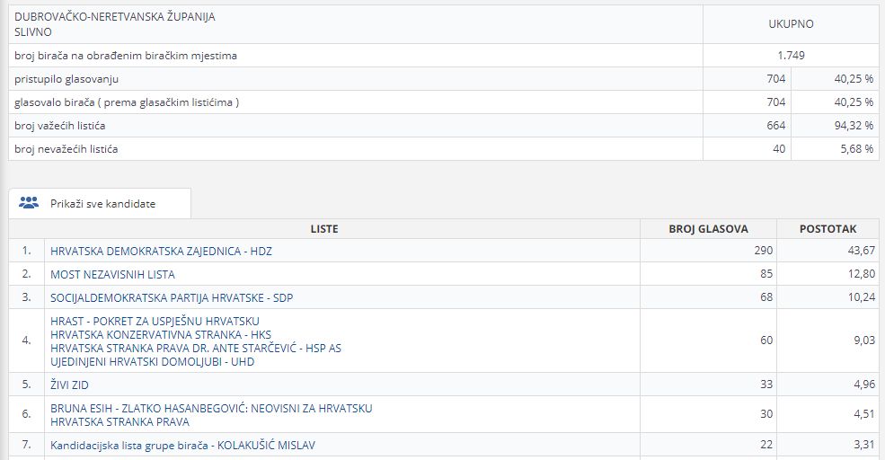Select the POSTOTAK column header
Image resolution: width=885 pixels, height=460 pixels.
click(x=827, y=229)
